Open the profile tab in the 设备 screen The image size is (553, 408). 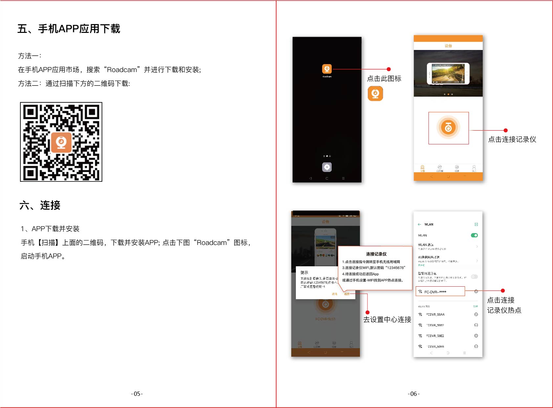474,168
